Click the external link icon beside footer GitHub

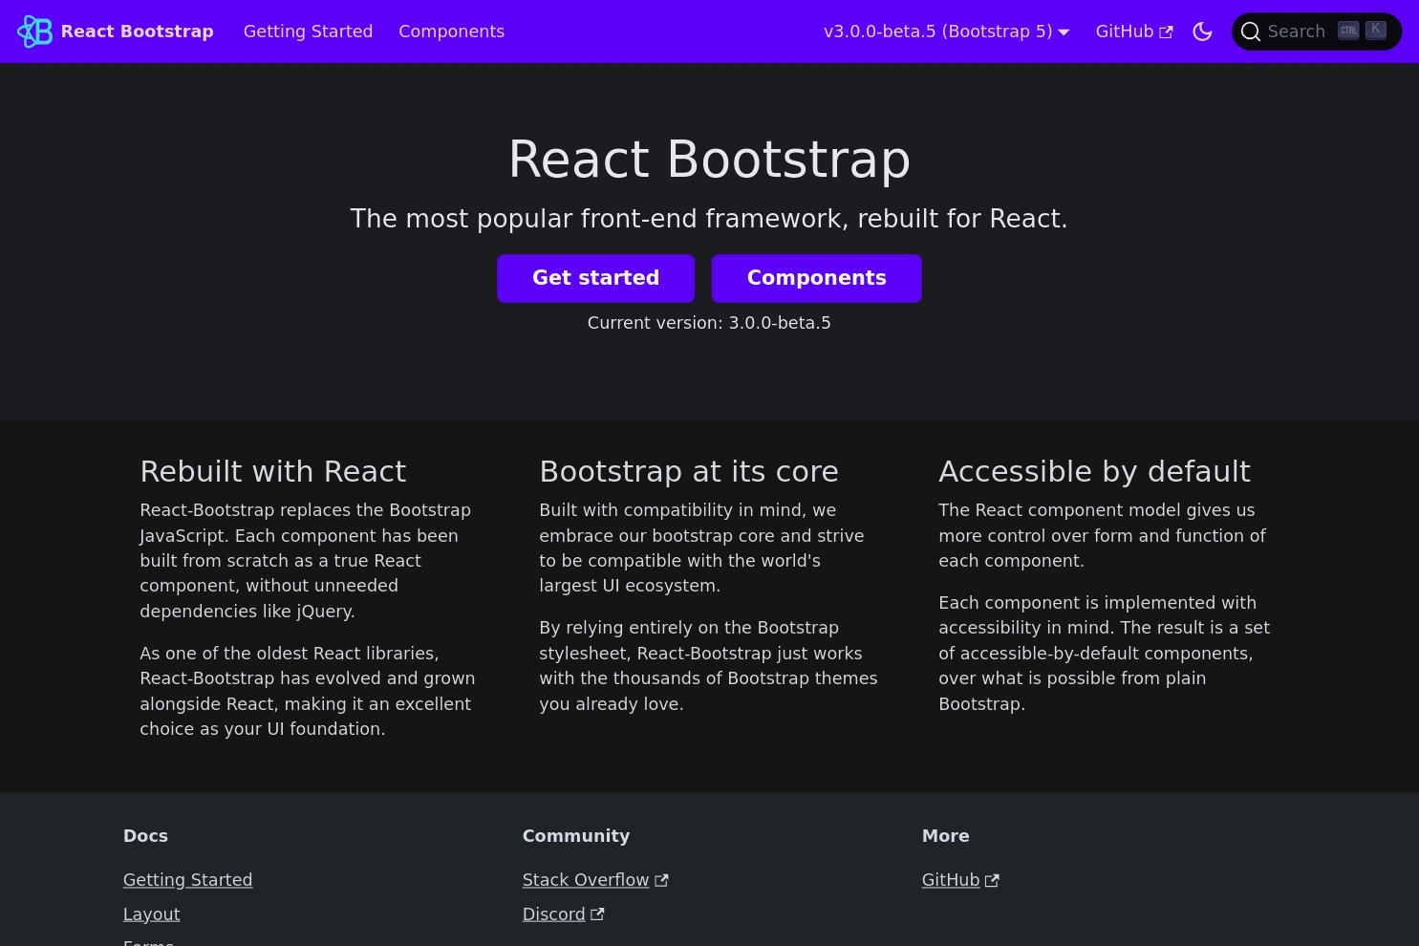click(992, 881)
